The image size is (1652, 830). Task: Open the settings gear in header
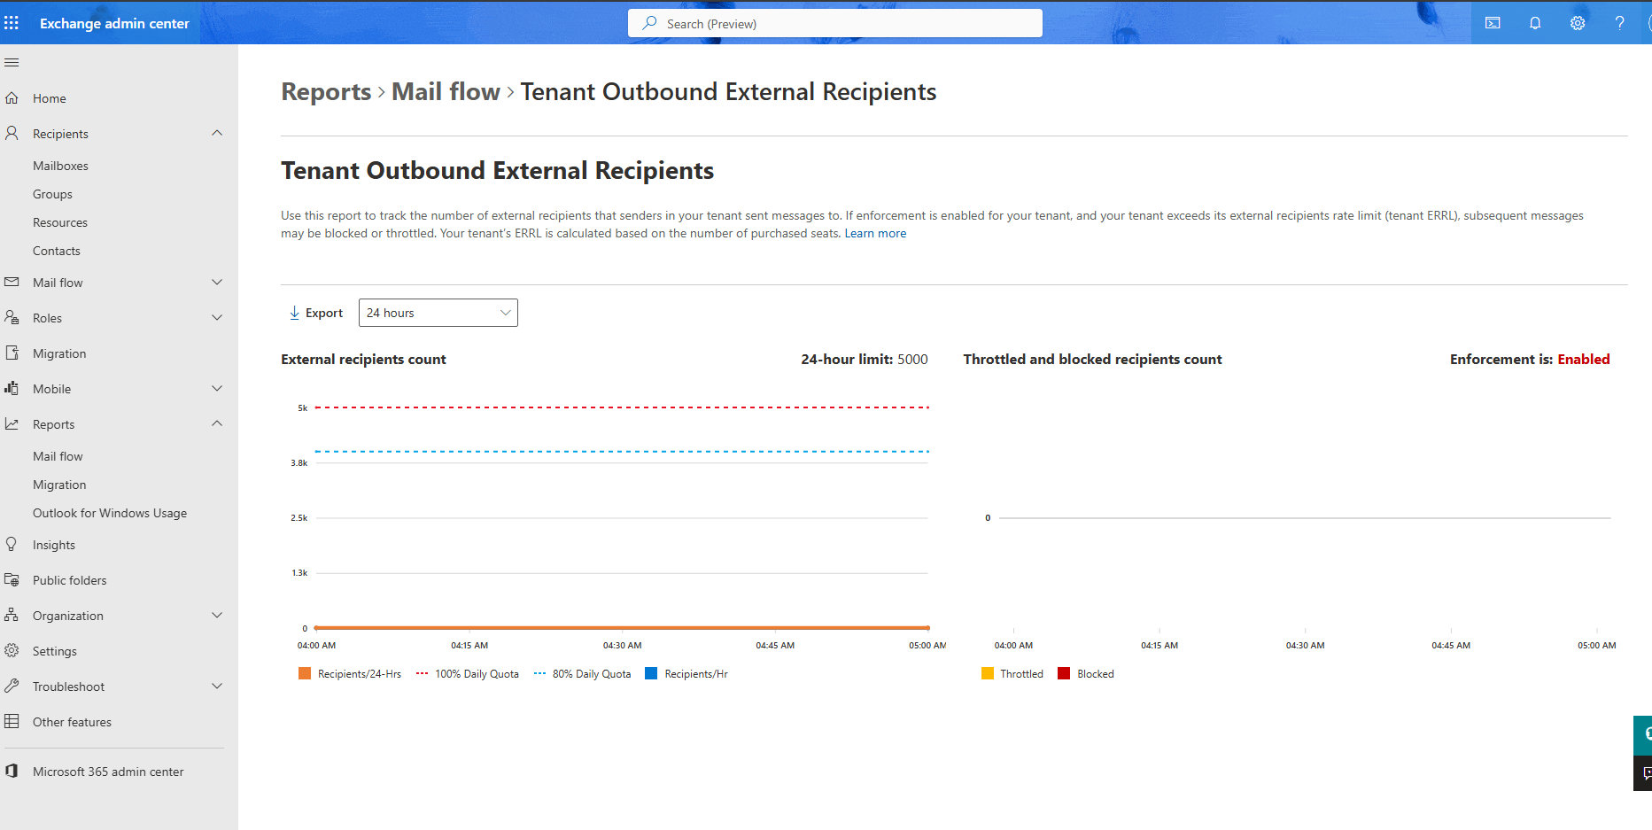(1578, 23)
